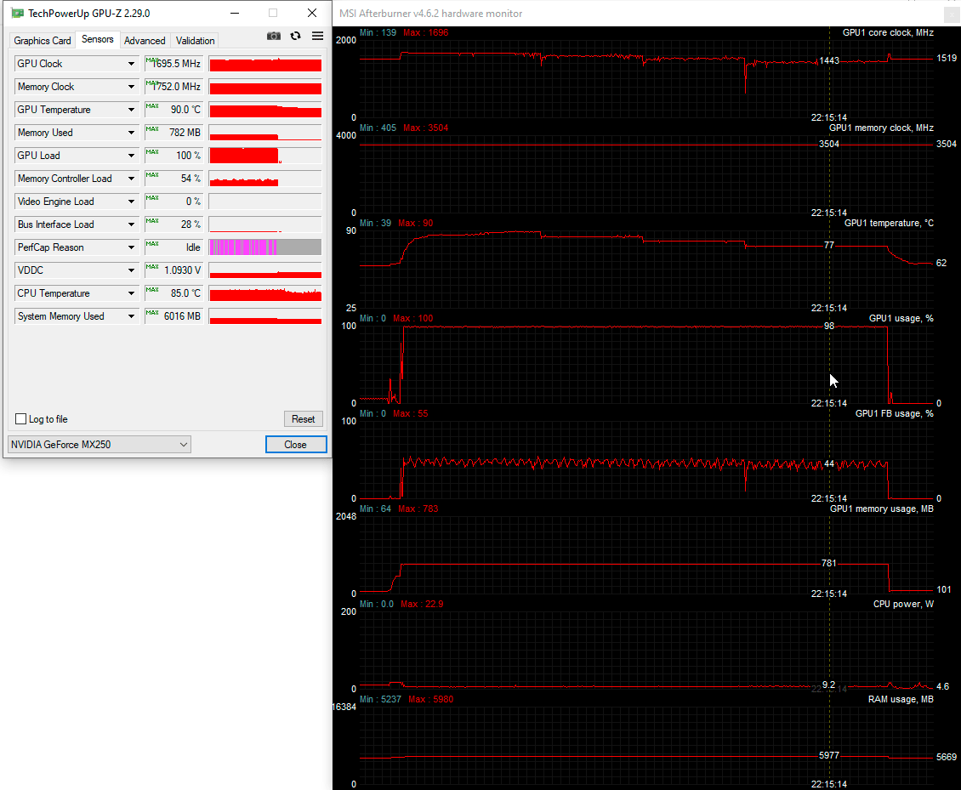Image resolution: width=961 pixels, height=790 pixels.
Task: Click the Reset button in GPU-Z
Action: (x=303, y=419)
